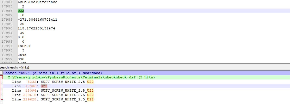This screenshot has height=104, width=290.
Task: Select the search hit at Line 17986
Action: (x=30, y=86)
